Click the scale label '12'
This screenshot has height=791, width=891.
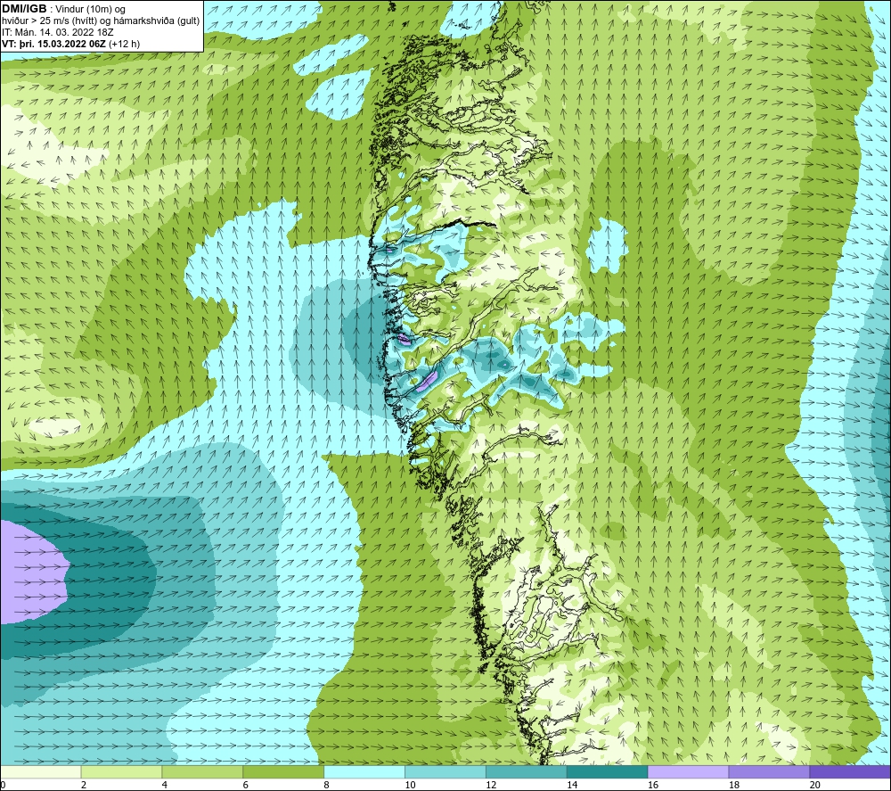[491, 785]
